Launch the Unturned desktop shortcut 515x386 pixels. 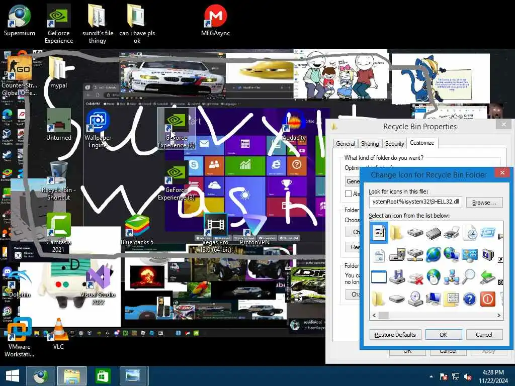[58, 125]
